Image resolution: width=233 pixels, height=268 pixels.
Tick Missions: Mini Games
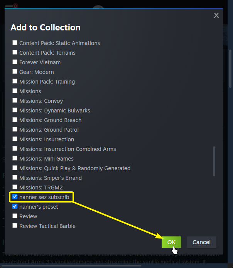[x=15, y=159]
